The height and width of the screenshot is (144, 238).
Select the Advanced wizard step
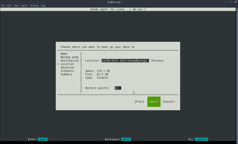[67, 67]
